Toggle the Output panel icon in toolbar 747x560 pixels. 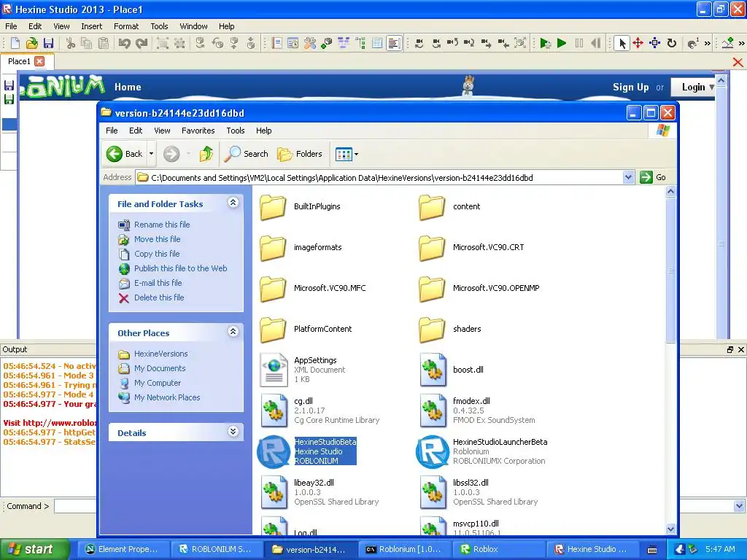coord(394,43)
